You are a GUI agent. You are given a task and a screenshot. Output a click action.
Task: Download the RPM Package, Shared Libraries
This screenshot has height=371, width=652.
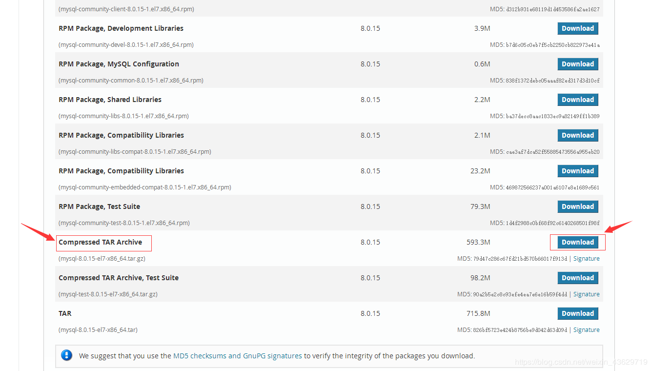click(x=577, y=100)
